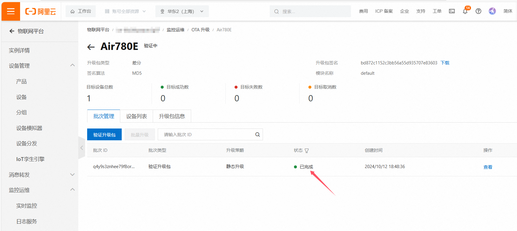
Task: Switch to the 设备列表 tab
Action: point(136,116)
